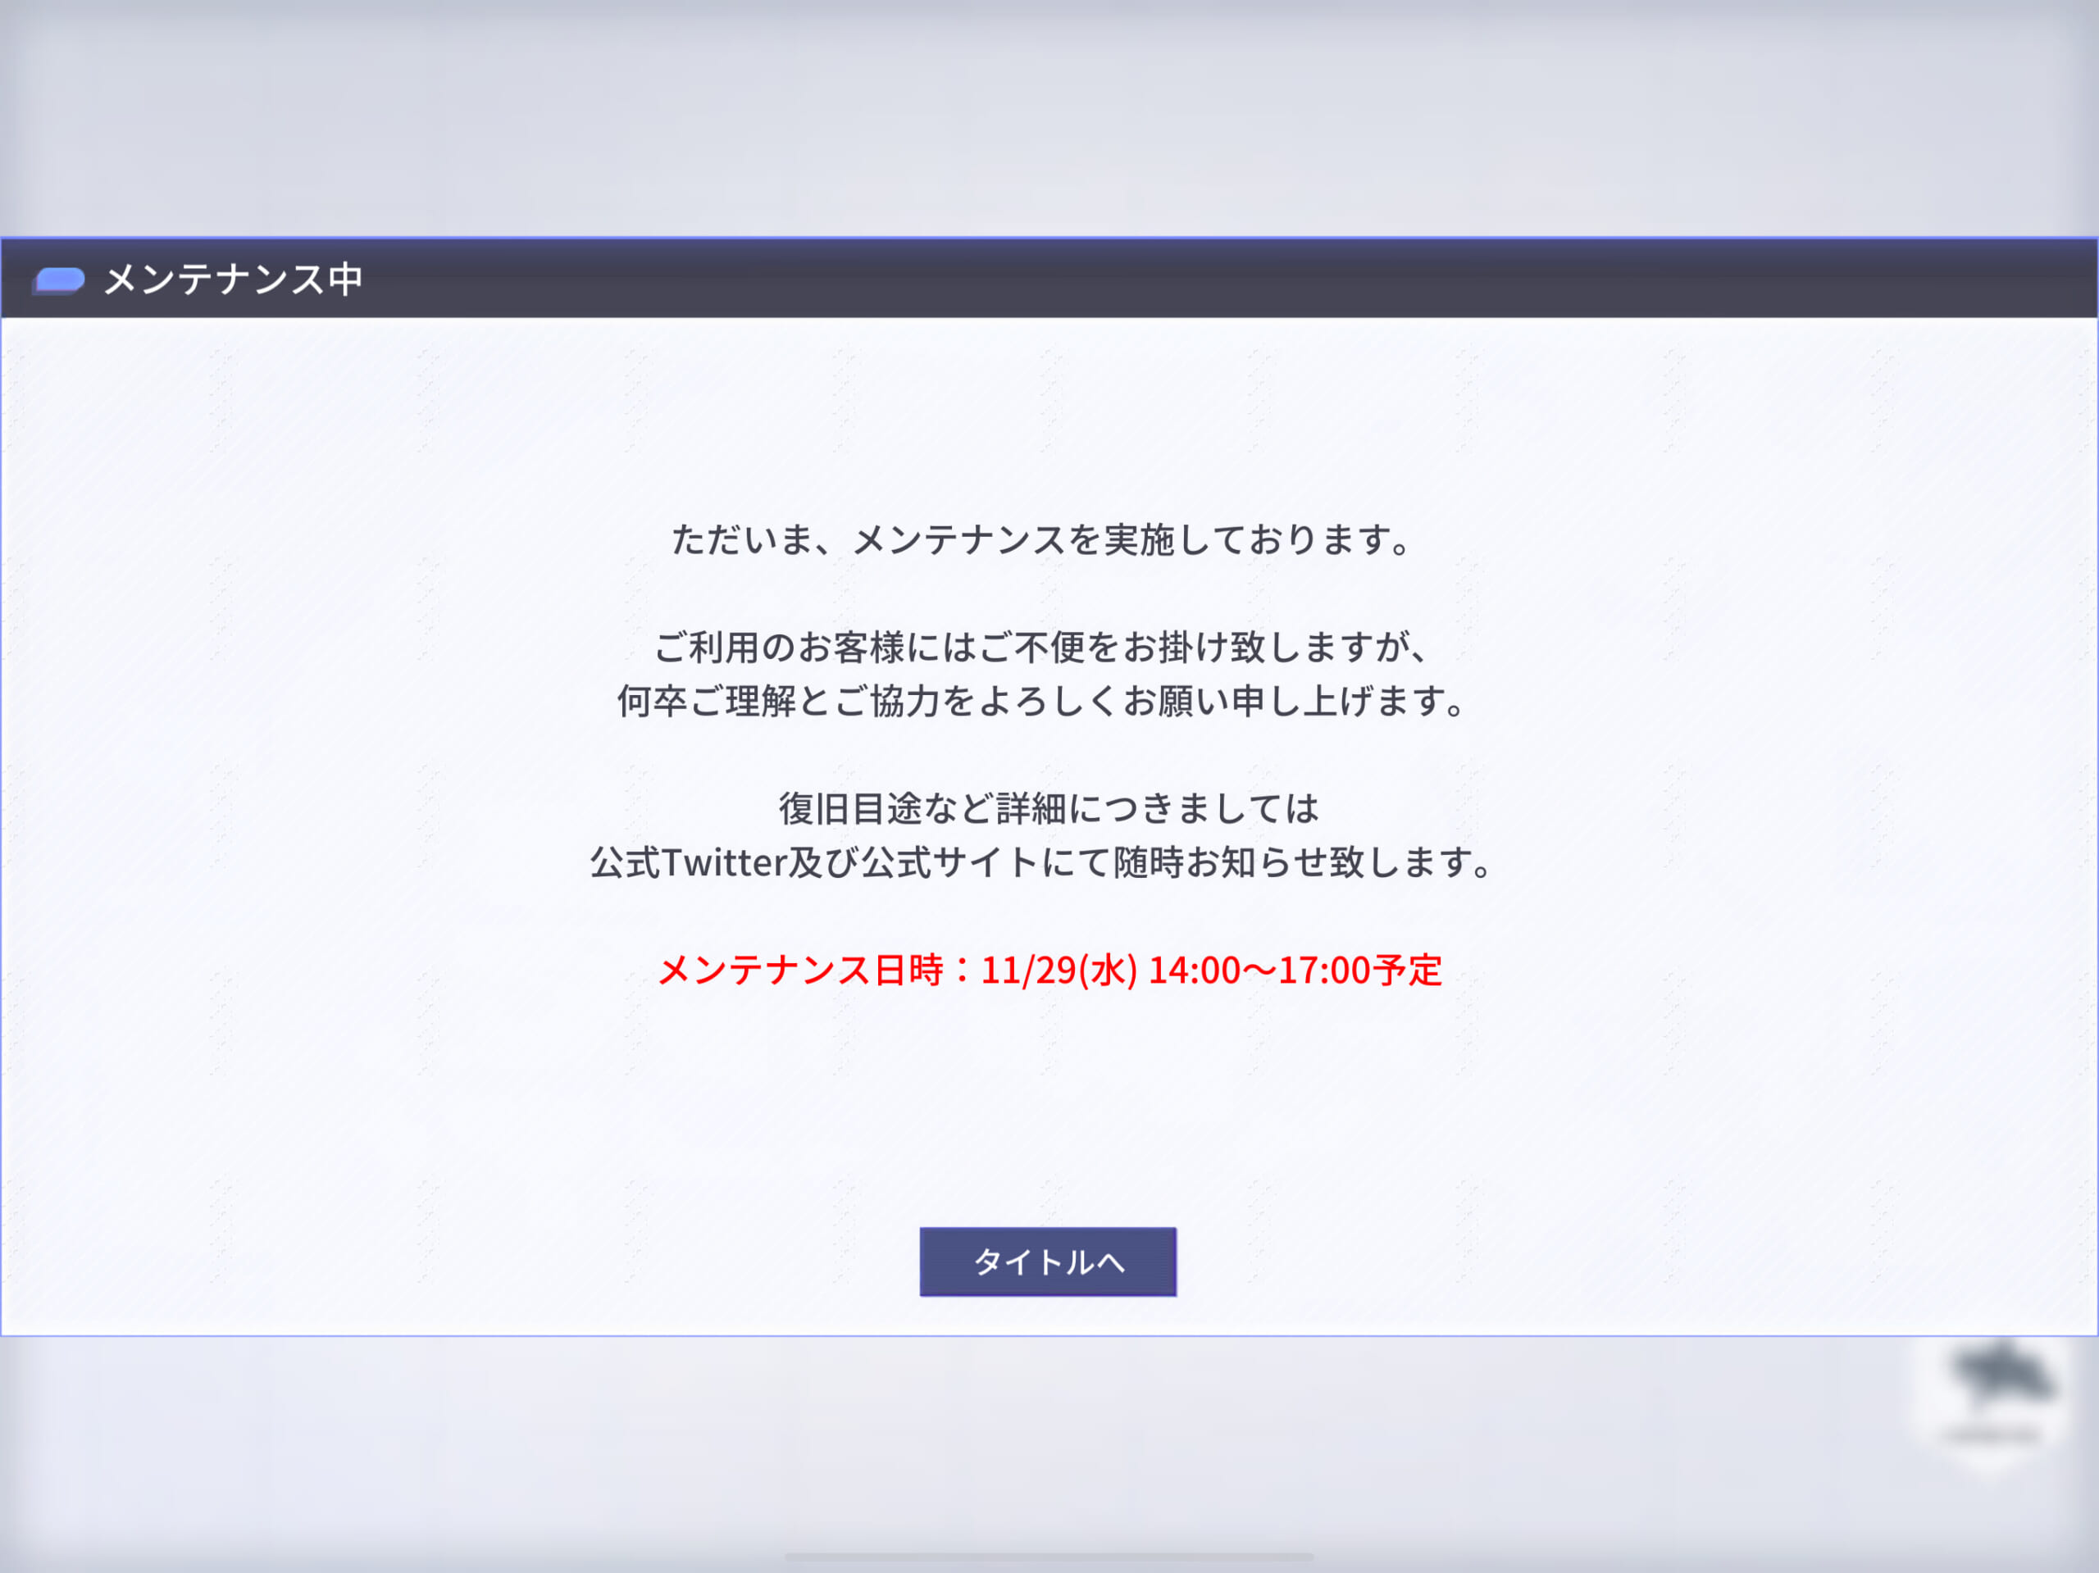Click the blue icon beside メンテナンス中
2099x1573 pixels.
pyautogui.click(x=59, y=281)
